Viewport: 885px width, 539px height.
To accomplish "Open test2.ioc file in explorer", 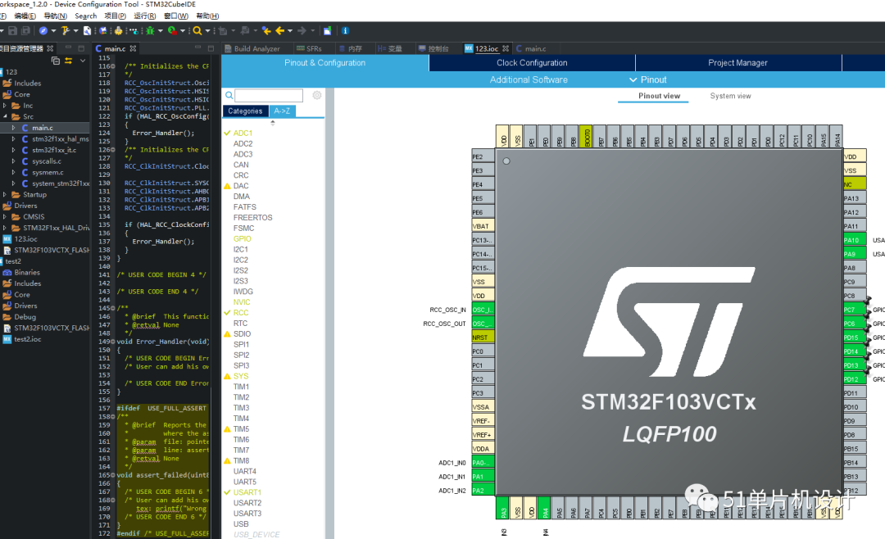I will coord(28,339).
